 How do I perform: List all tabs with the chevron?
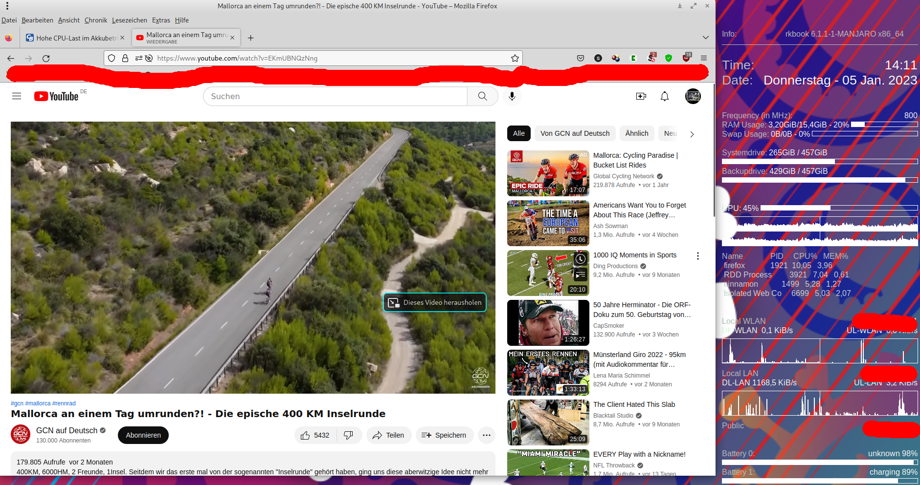tap(705, 38)
